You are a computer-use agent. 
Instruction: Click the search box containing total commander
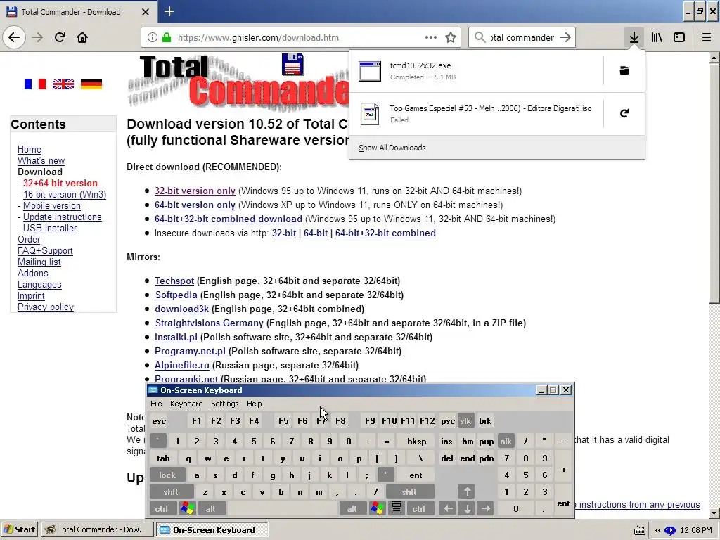(522, 37)
